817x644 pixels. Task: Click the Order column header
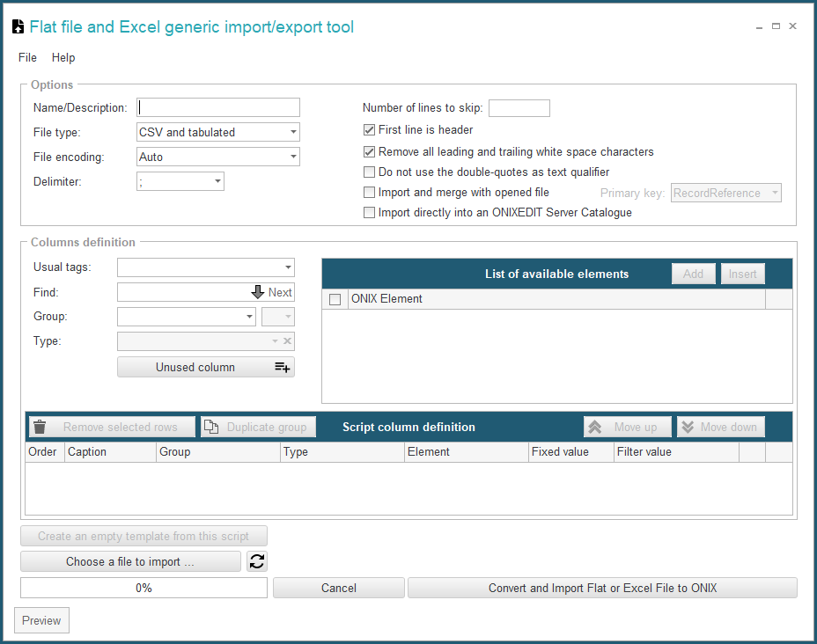coord(44,452)
